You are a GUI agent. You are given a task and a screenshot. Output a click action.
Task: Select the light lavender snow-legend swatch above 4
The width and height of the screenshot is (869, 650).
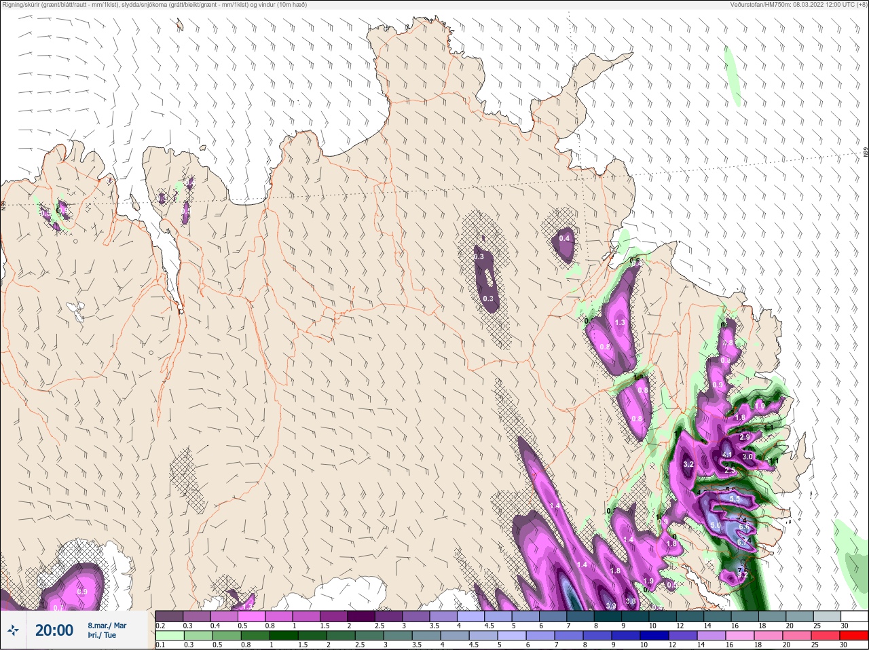click(471, 616)
